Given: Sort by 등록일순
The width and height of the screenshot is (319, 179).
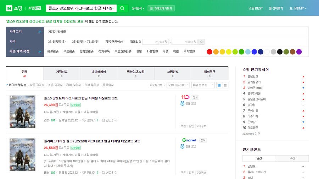Looking at the screenshot, I should click(108, 85).
